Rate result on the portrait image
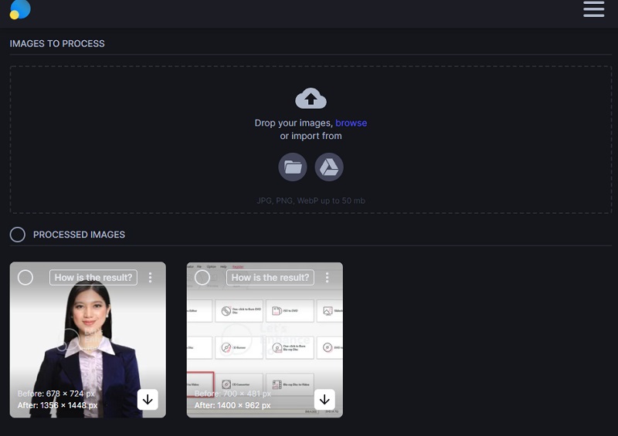This screenshot has height=436, width=618. tap(93, 277)
